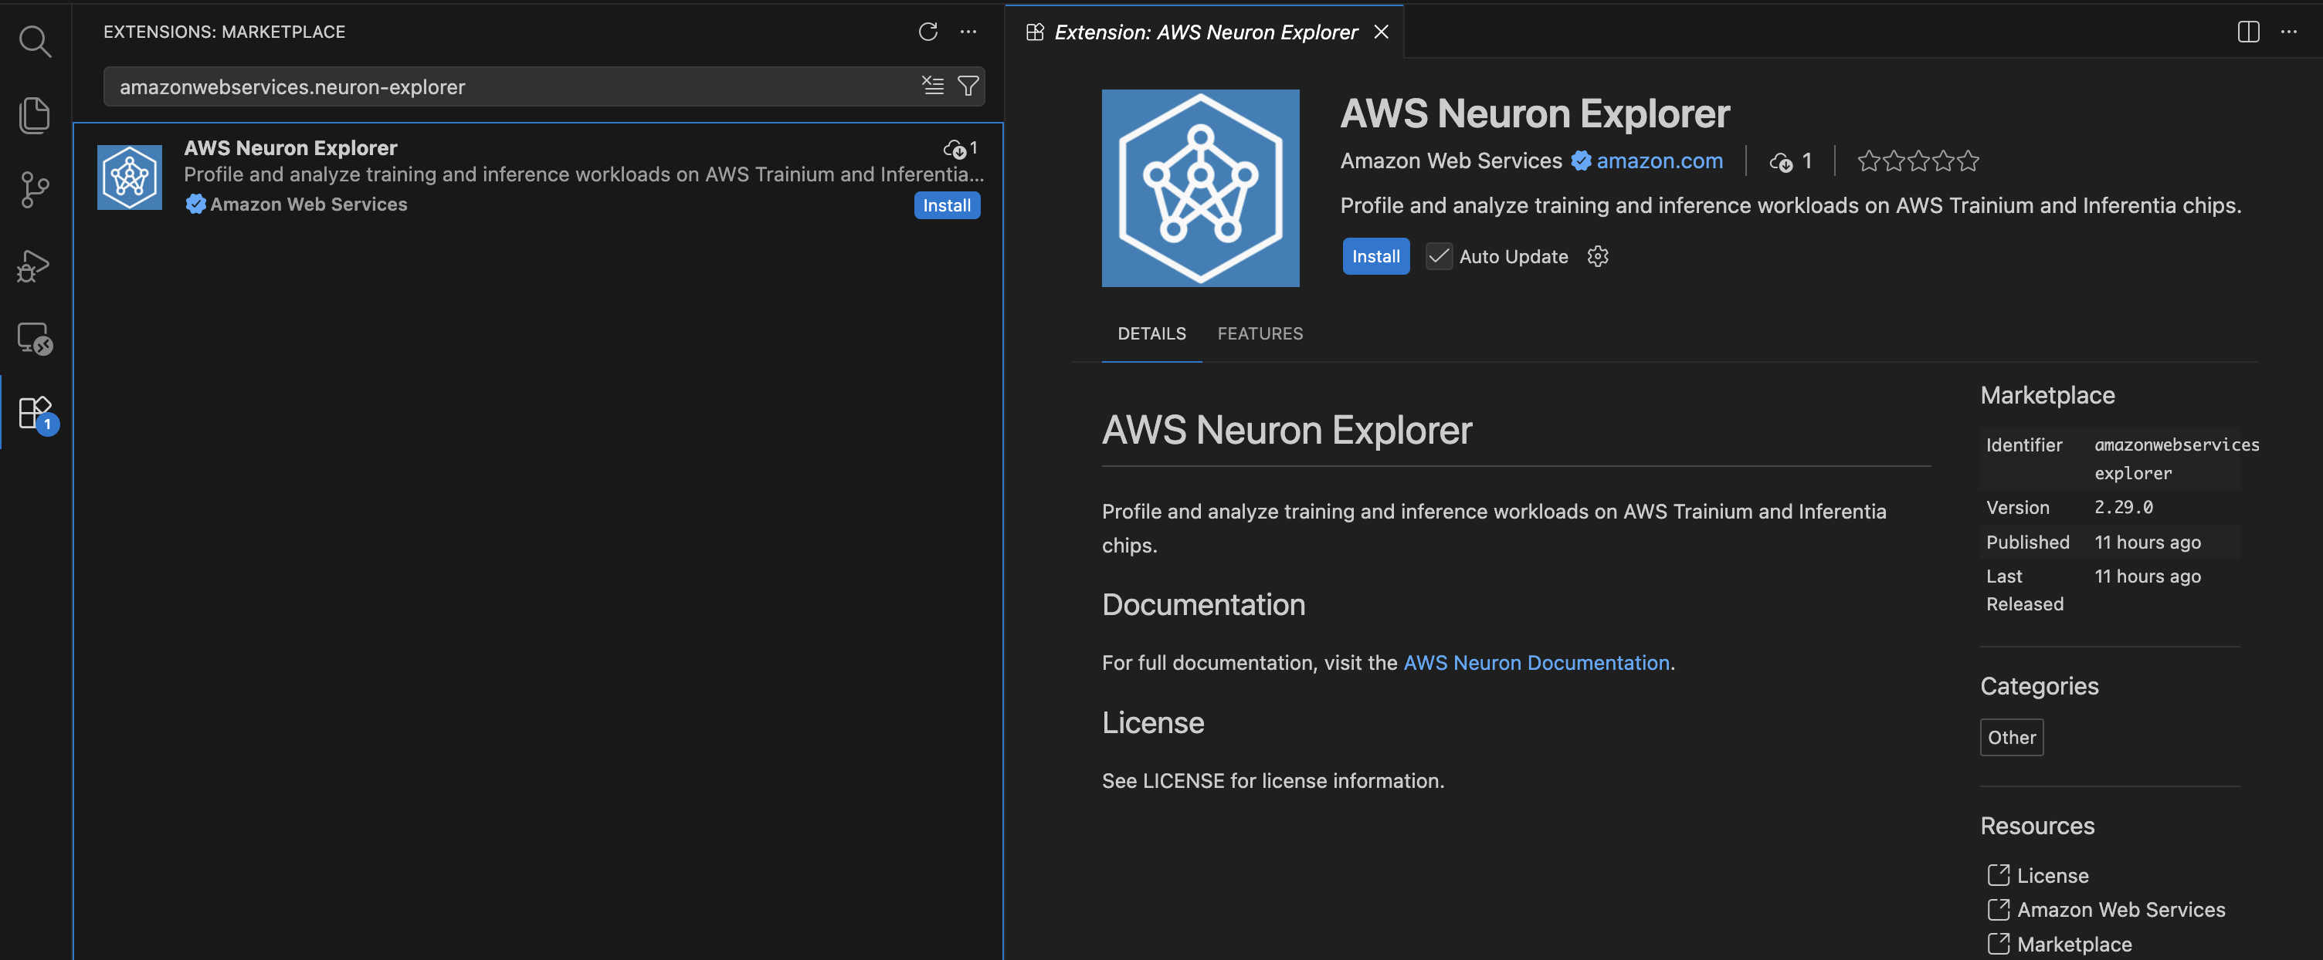
Task: Open editor More Actions menu
Action: tap(2289, 32)
